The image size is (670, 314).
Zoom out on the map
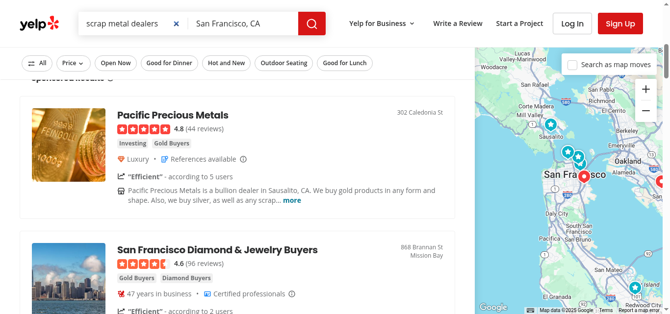tap(646, 111)
